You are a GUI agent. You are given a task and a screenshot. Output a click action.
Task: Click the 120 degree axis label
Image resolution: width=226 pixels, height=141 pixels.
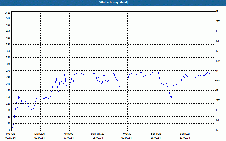tap(8, 103)
